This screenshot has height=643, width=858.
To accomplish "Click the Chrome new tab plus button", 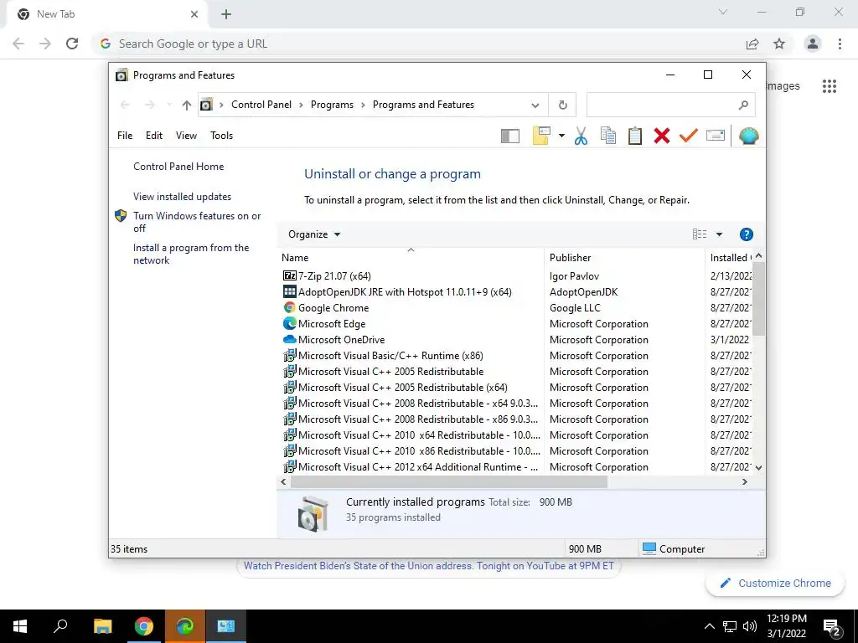I will point(226,14).
